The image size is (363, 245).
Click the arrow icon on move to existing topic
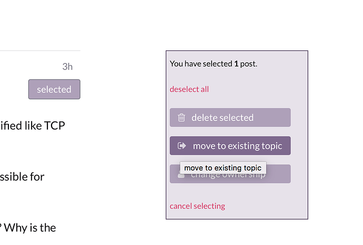point(182,146)
